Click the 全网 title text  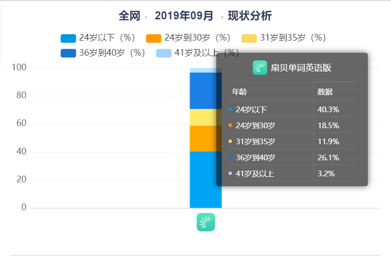[x=129, y=16]
